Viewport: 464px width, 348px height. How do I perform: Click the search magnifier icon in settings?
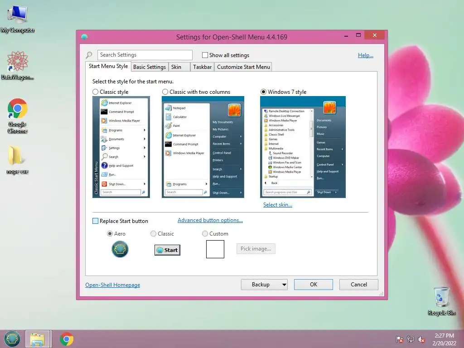pyautogui.click(x=89, y=55)
